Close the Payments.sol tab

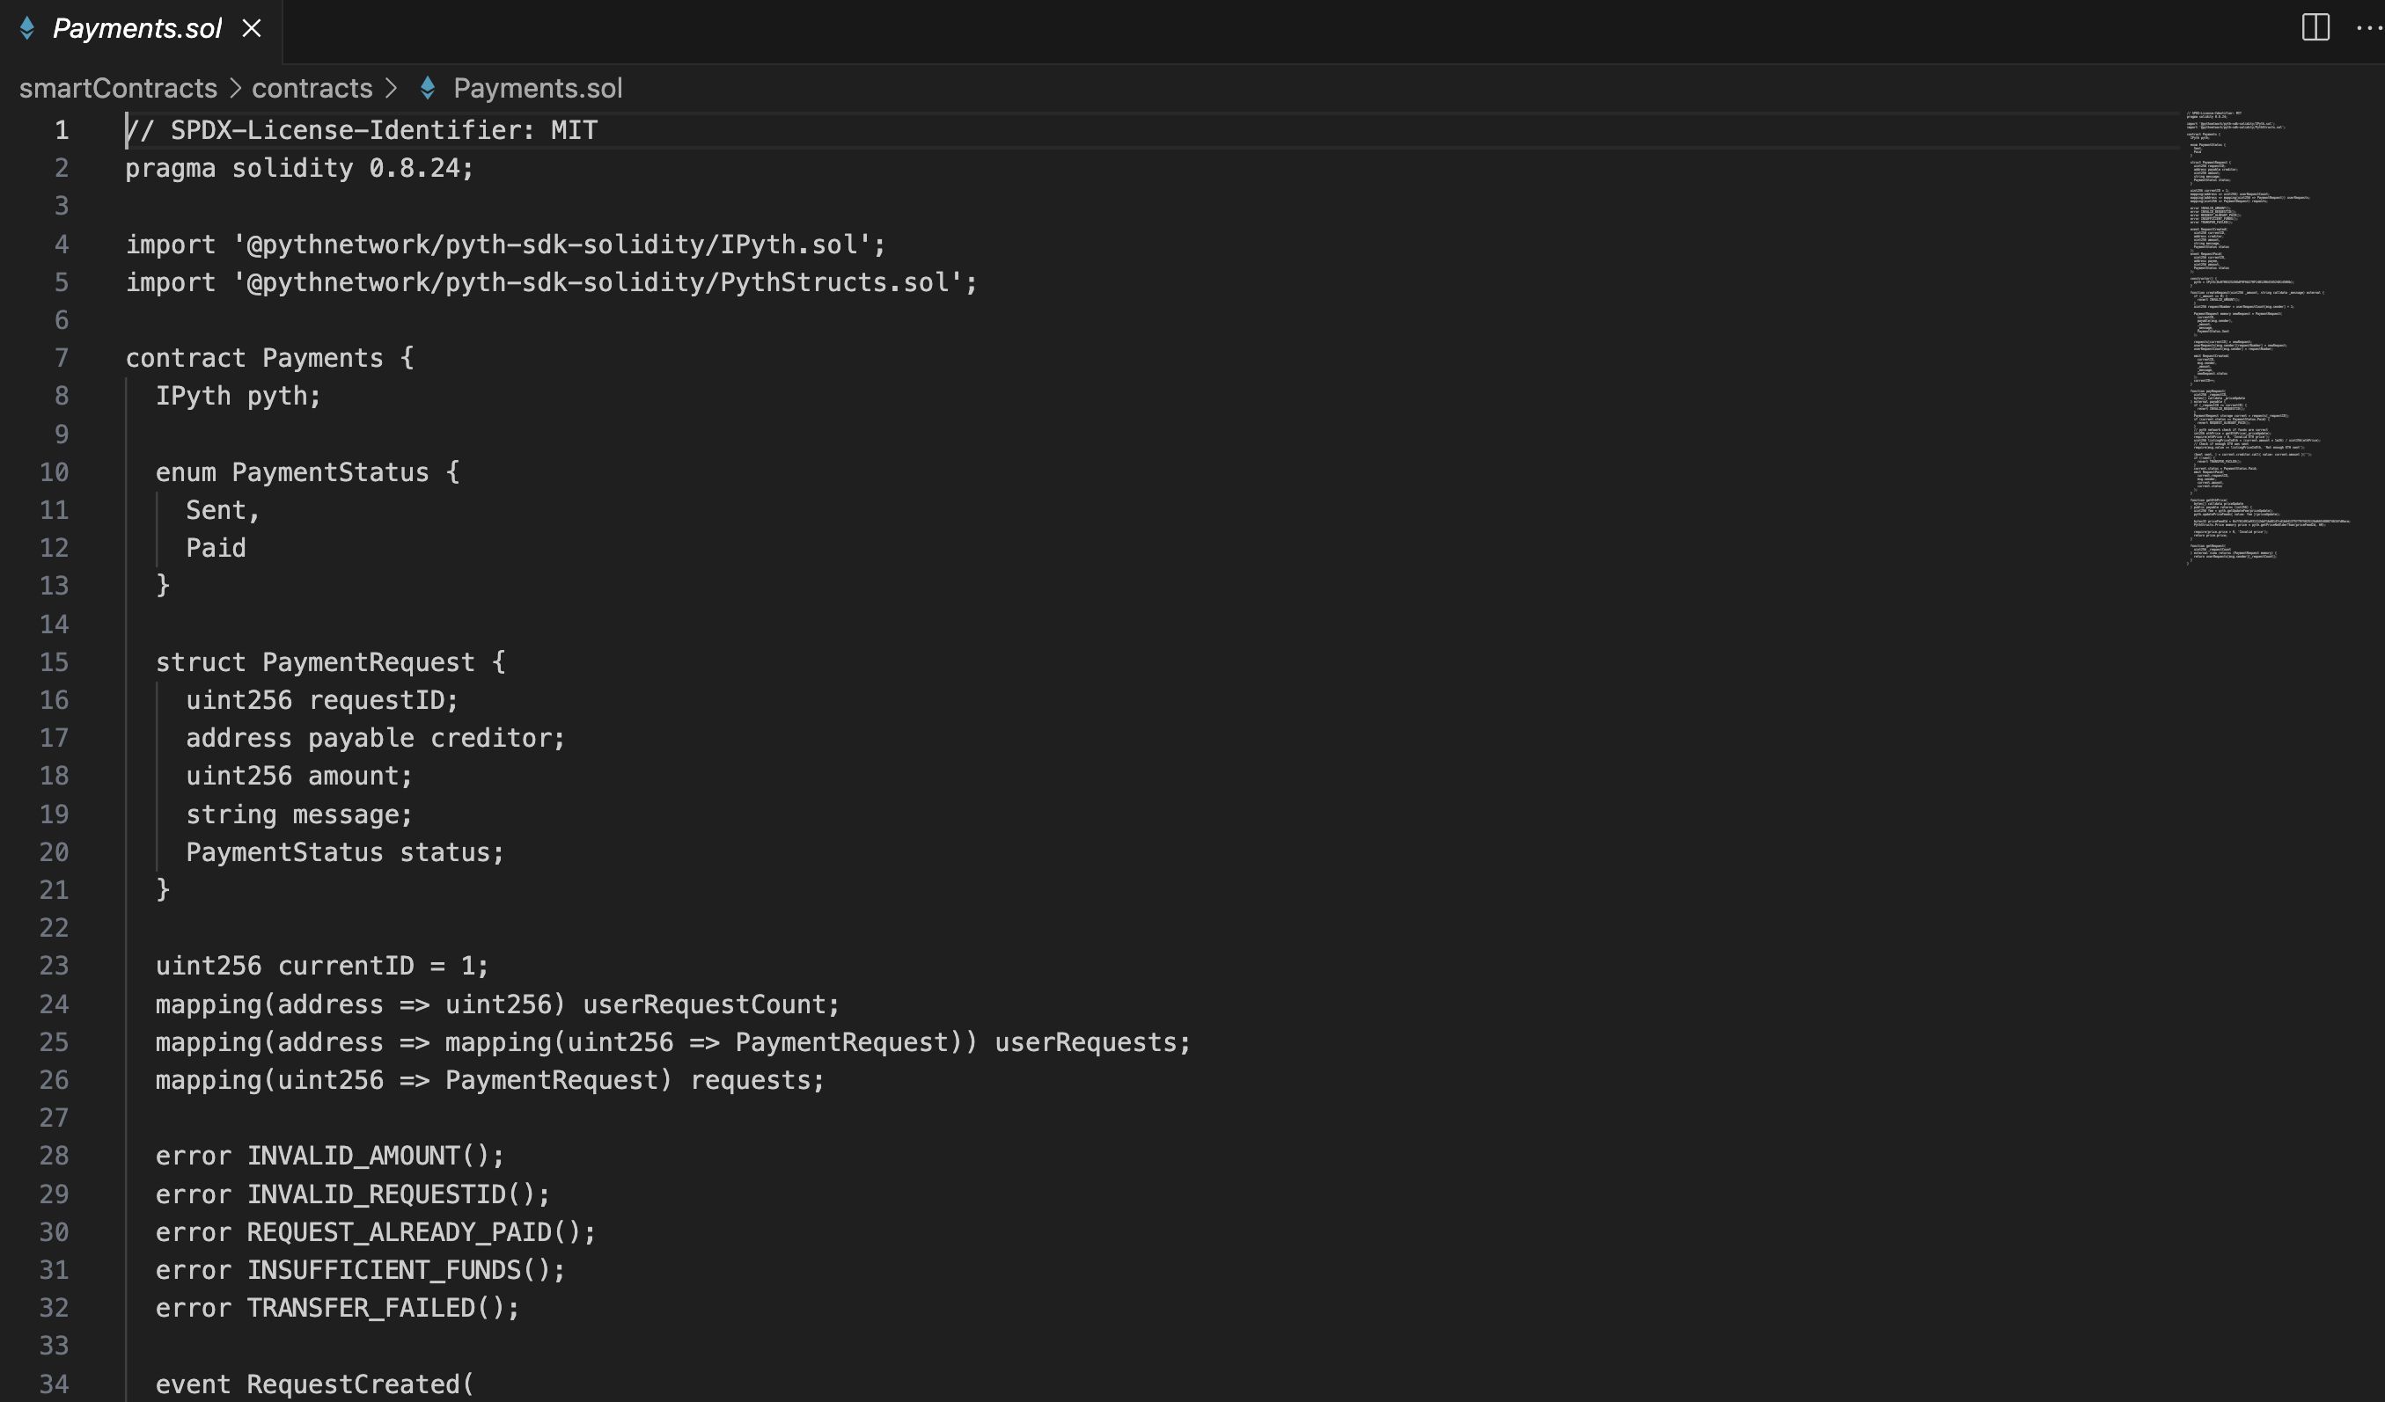[x=252, y=28]
